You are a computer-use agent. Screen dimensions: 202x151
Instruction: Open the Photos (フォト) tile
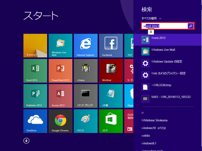129,45
